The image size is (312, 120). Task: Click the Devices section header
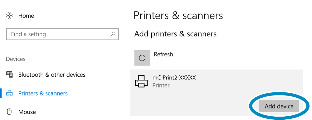16,59
